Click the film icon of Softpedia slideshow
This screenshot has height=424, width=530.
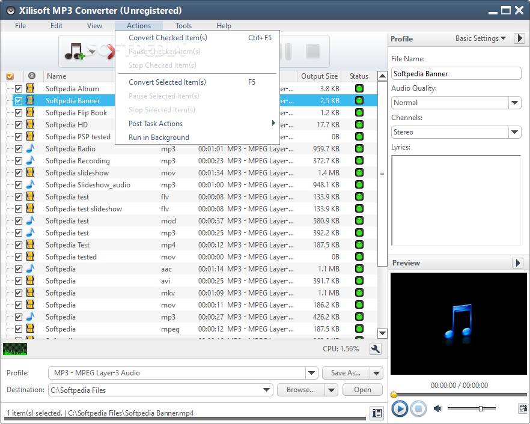pyautogui.click(x=31, y=172)
